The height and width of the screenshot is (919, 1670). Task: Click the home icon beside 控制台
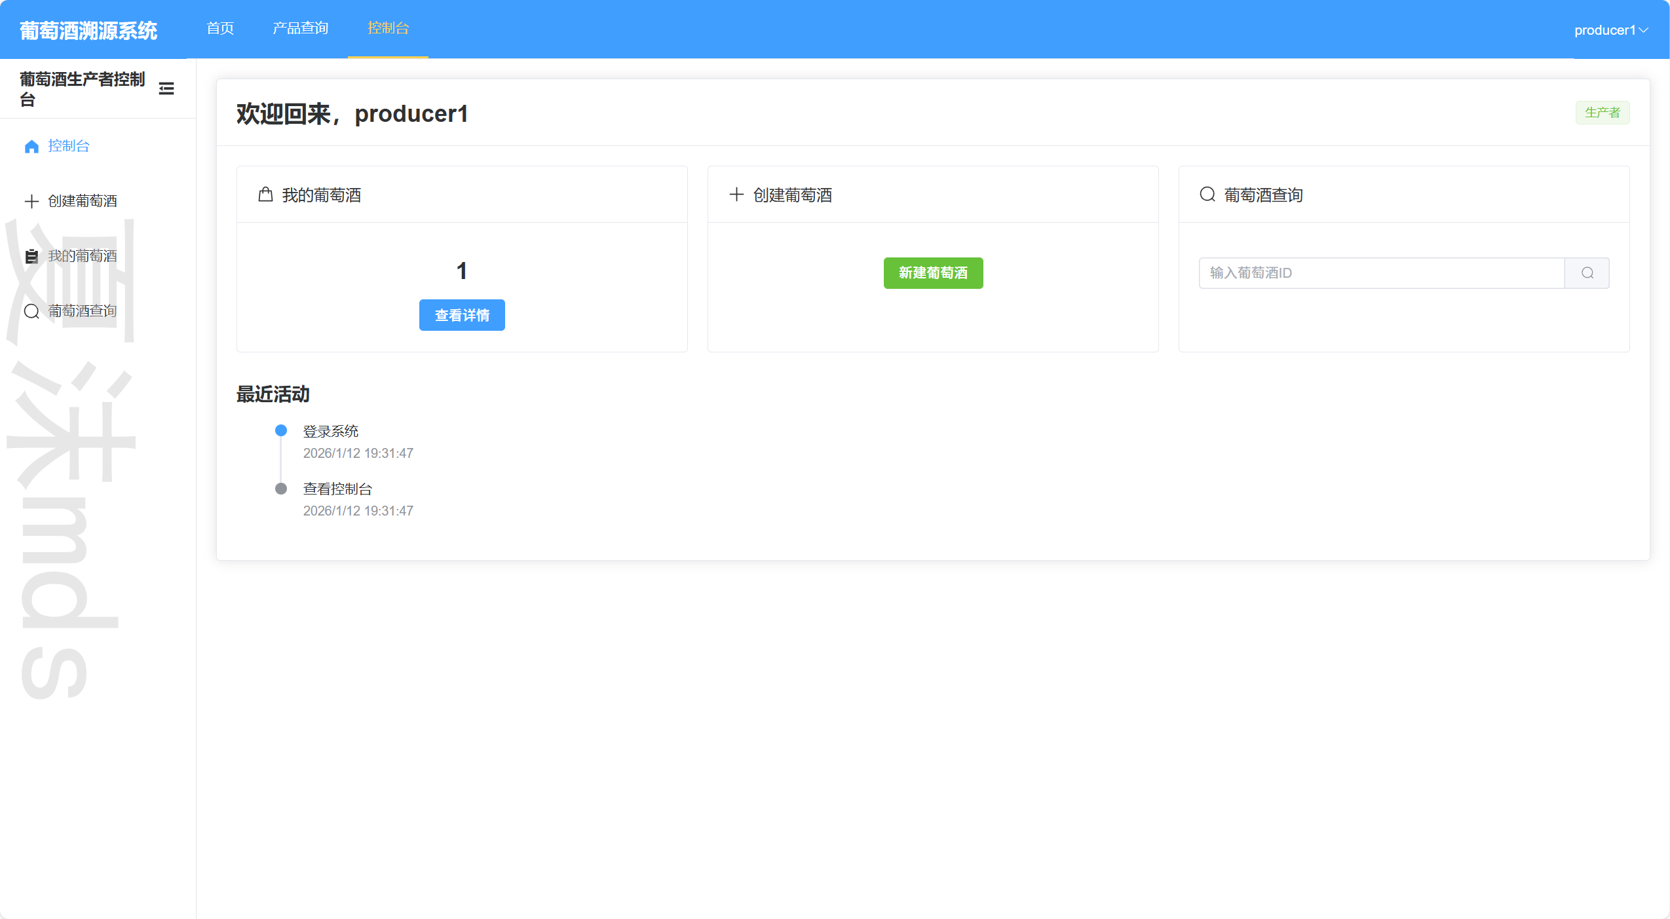(31, 146)
